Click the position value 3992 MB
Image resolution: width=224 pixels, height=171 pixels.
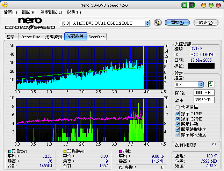pyautogui.click(x=209, y=161)
